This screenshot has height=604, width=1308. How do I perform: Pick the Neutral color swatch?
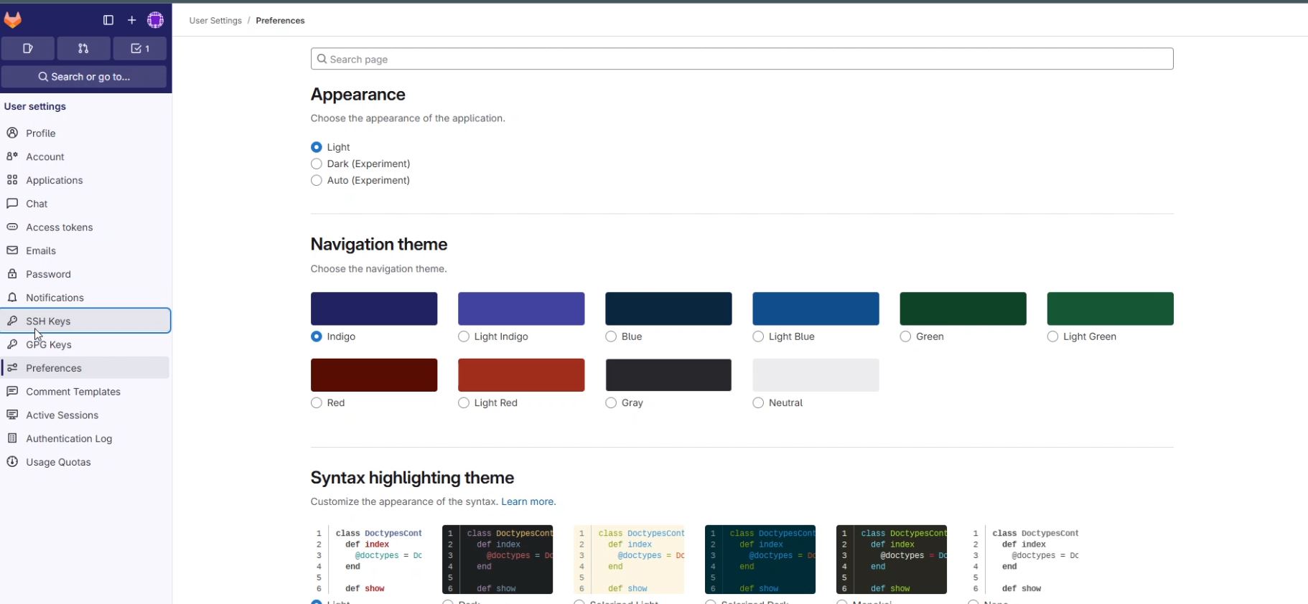(816, 374)
